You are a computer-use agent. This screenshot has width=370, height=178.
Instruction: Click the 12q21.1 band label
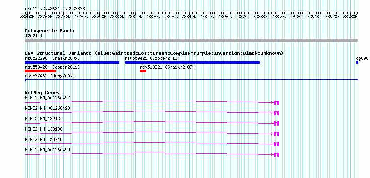pyautogui.click(x=34, y=36)
